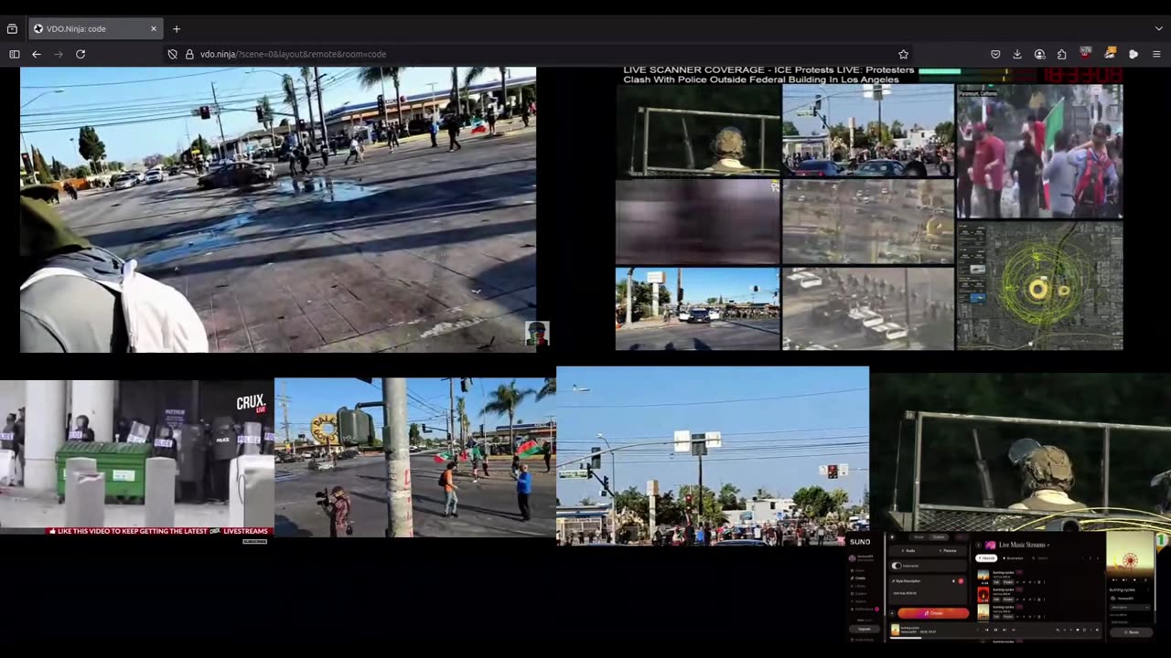Image resolution: width=1171 pixels, height=658 pixels.
Task: Reload the current page
Action: point(81,54)
